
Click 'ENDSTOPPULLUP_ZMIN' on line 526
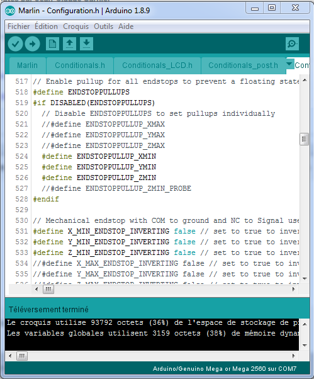pyautogui.click(x=116, y=178)
